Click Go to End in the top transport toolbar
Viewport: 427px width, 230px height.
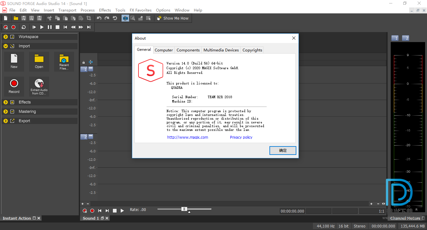(89, 27)
